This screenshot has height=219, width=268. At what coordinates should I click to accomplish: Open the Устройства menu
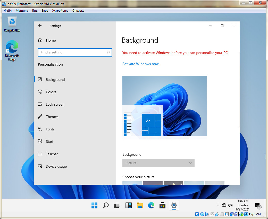click(x=60, y=11)
